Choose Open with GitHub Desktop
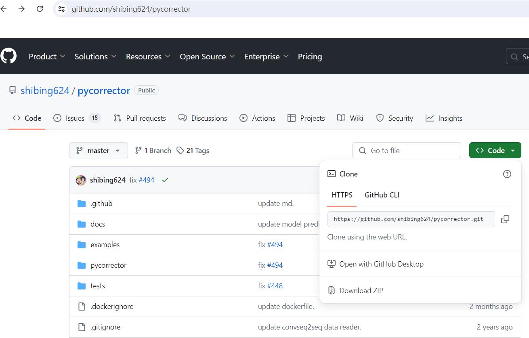This screenshot has height=338, width=529. 376,264
